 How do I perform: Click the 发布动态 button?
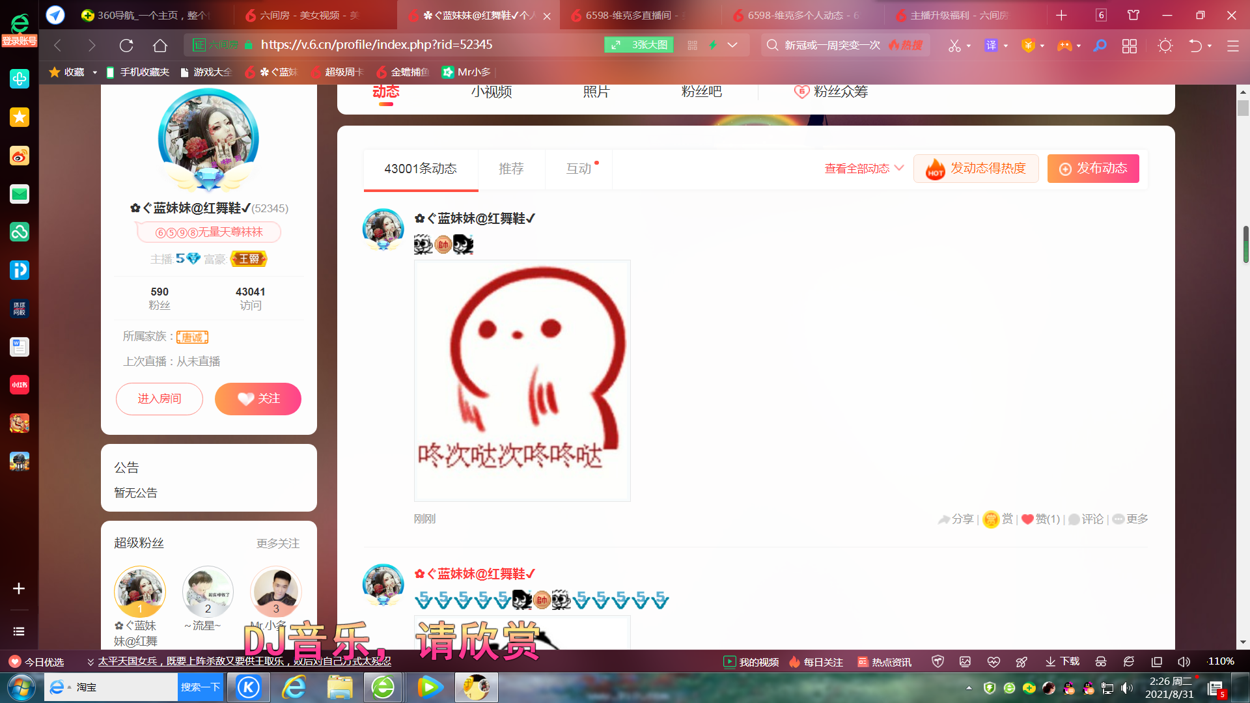(1093, 169)
